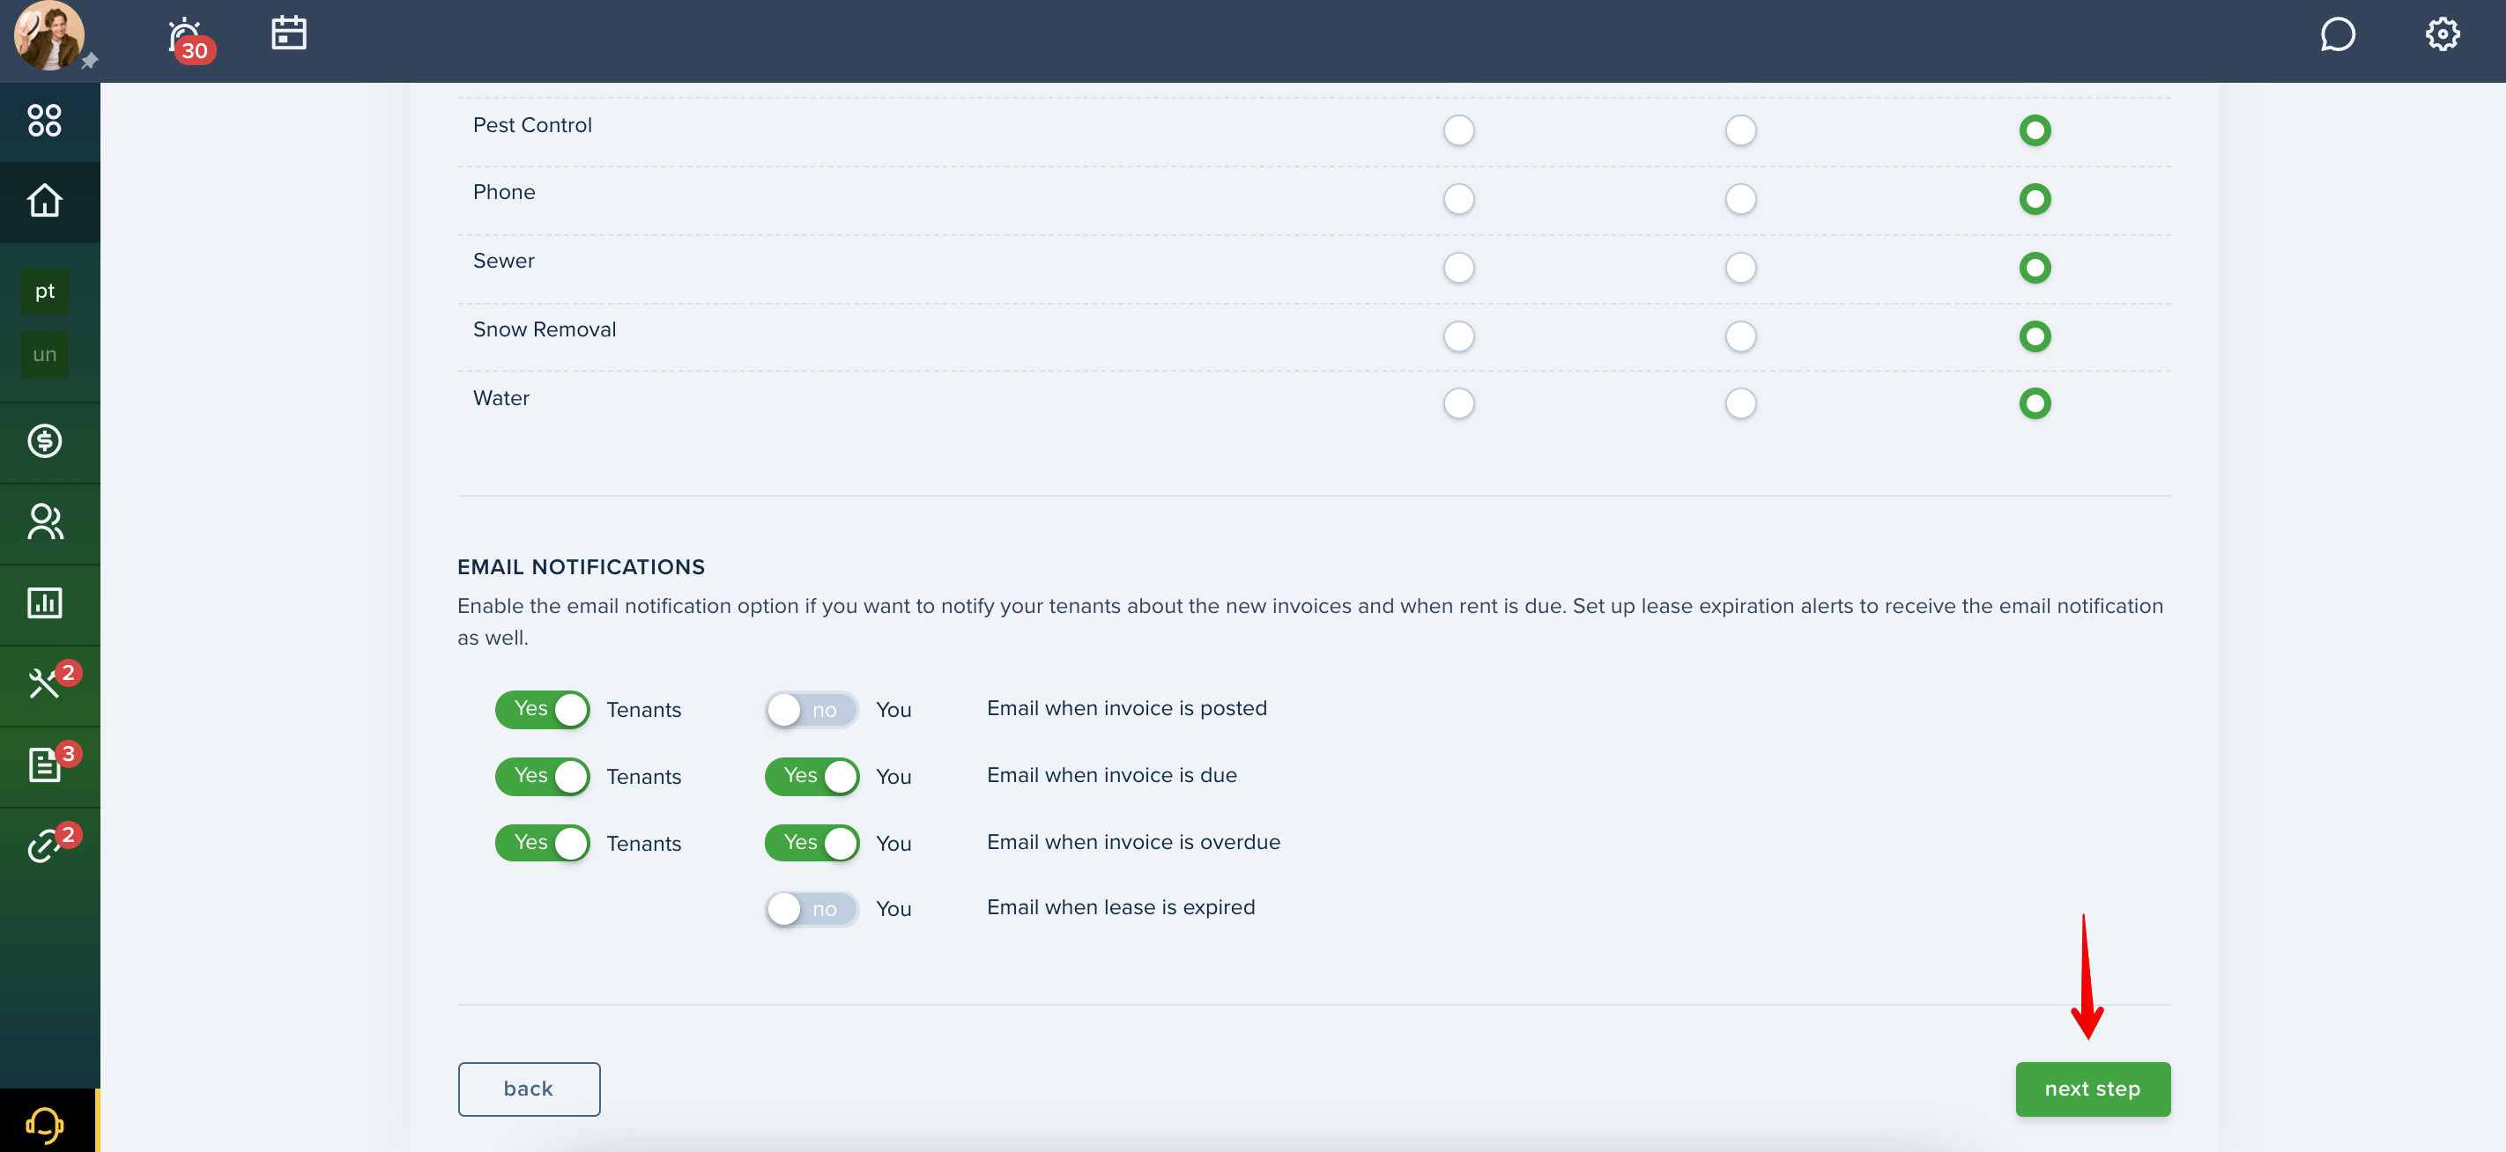
Task: Click the 'Pest Control' row label
Action: coord(532,124)
